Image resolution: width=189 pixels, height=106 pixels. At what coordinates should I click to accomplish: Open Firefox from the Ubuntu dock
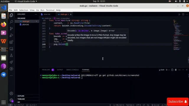pos(4,24)
